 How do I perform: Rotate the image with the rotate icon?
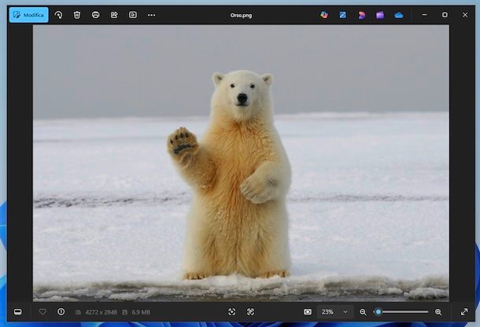pyautogui.click(x=58, y=15)
